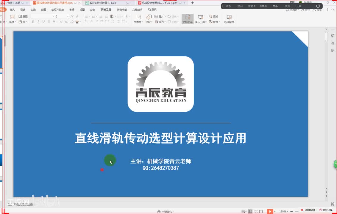The height and width of the screenshot is (214, 337).
Task: Switch to reading view icon
Action: pos(261,211)
